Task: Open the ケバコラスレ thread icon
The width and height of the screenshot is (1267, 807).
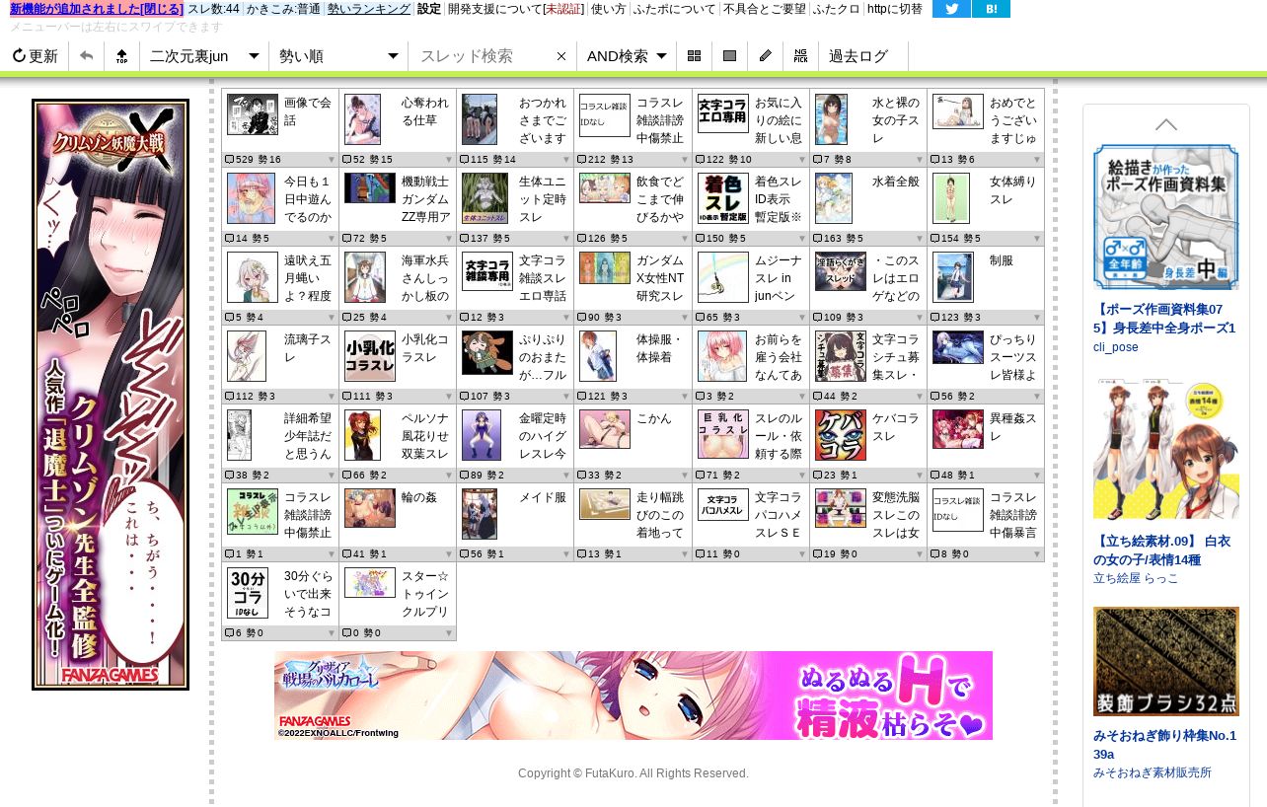Action: 841,435
